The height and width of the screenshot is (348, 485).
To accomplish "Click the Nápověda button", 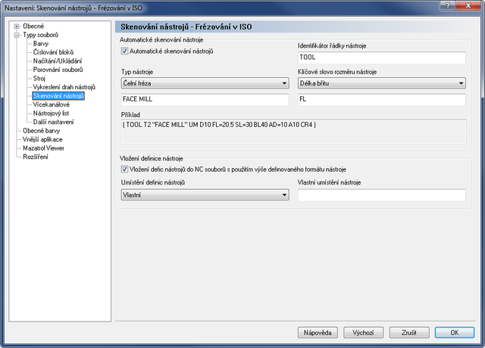I will tap(318, 333).
